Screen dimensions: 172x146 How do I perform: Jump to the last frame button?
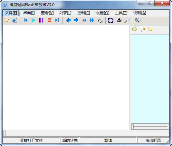point(57,20)
